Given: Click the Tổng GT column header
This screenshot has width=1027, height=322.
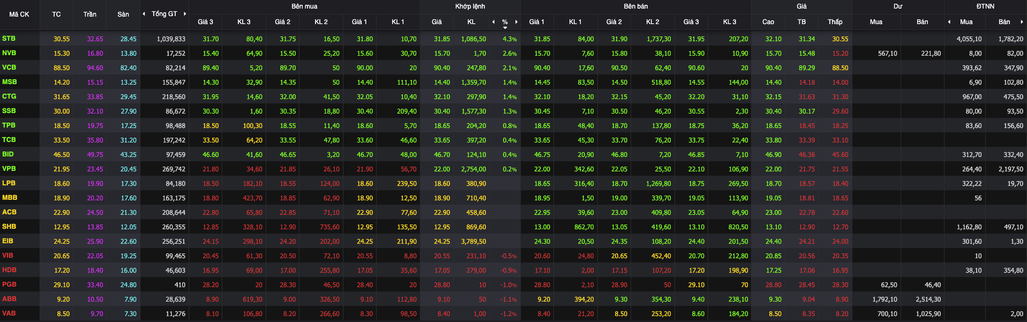Looking at the screenshot, I should 164,14.
